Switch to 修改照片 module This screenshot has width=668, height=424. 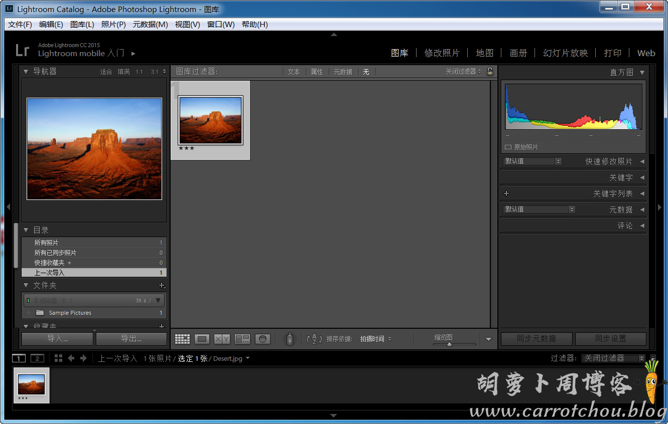(442, 53)
